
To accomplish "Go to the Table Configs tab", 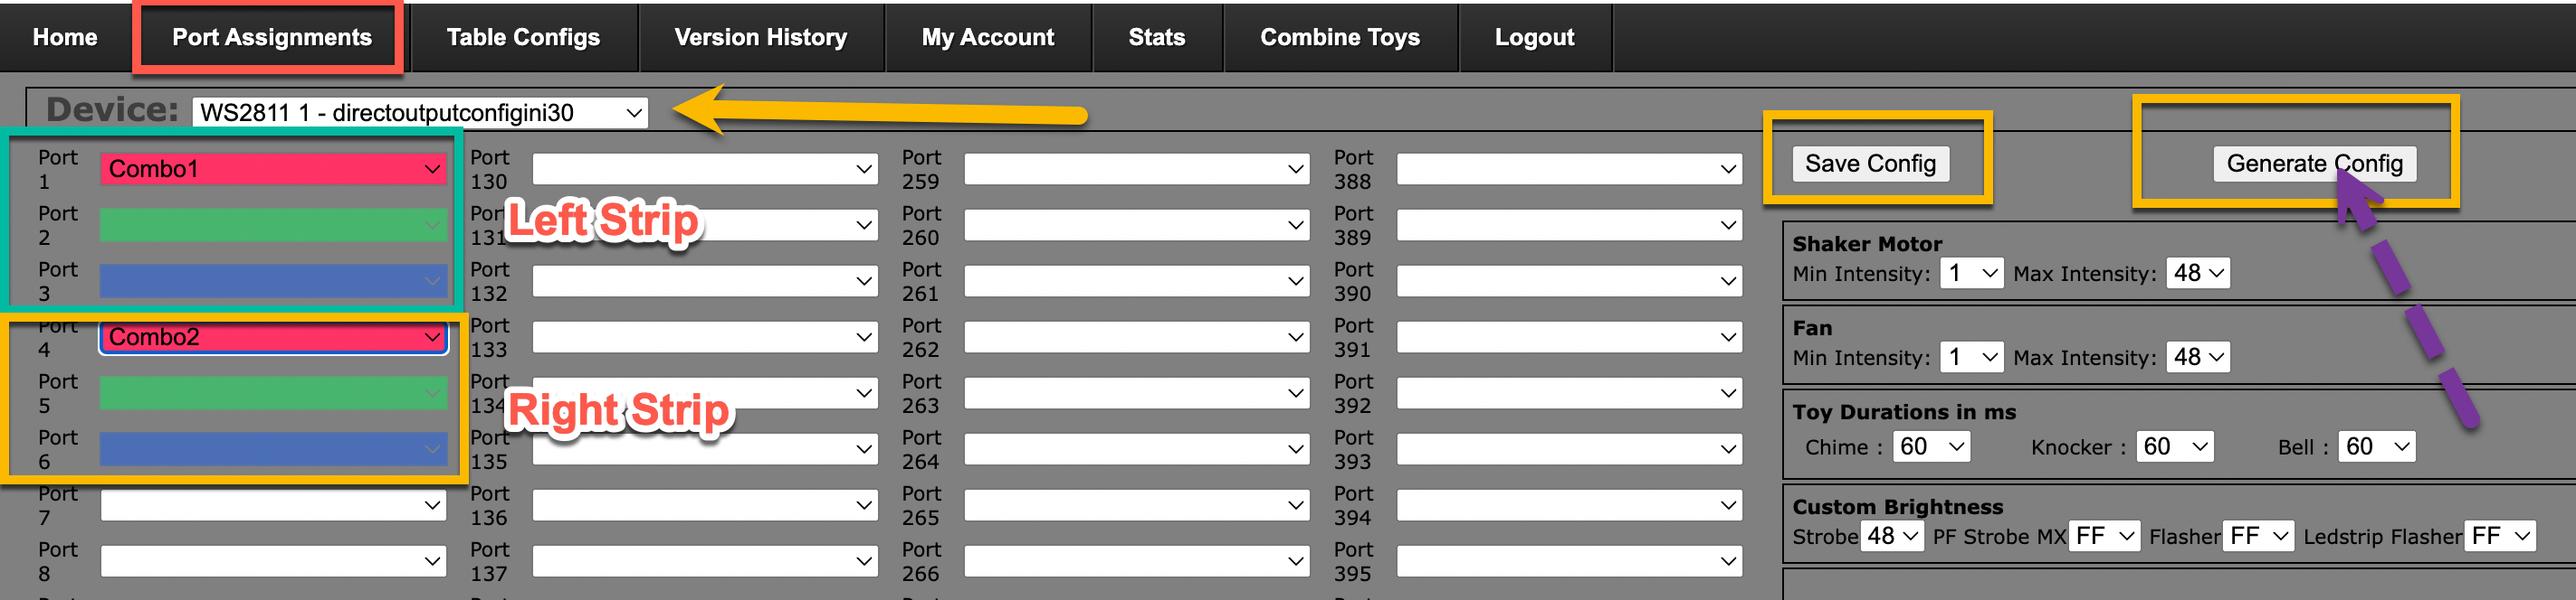I will click(523, 37).
